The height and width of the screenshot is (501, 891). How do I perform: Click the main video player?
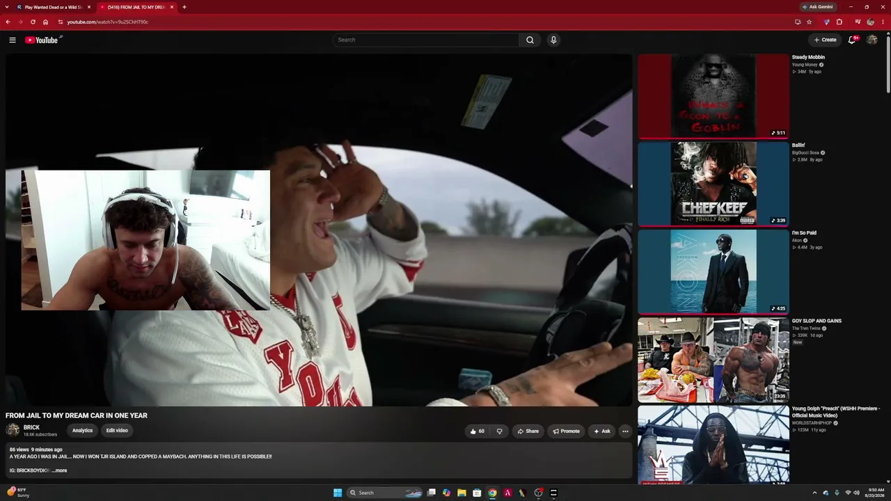(x=319, y=230)
